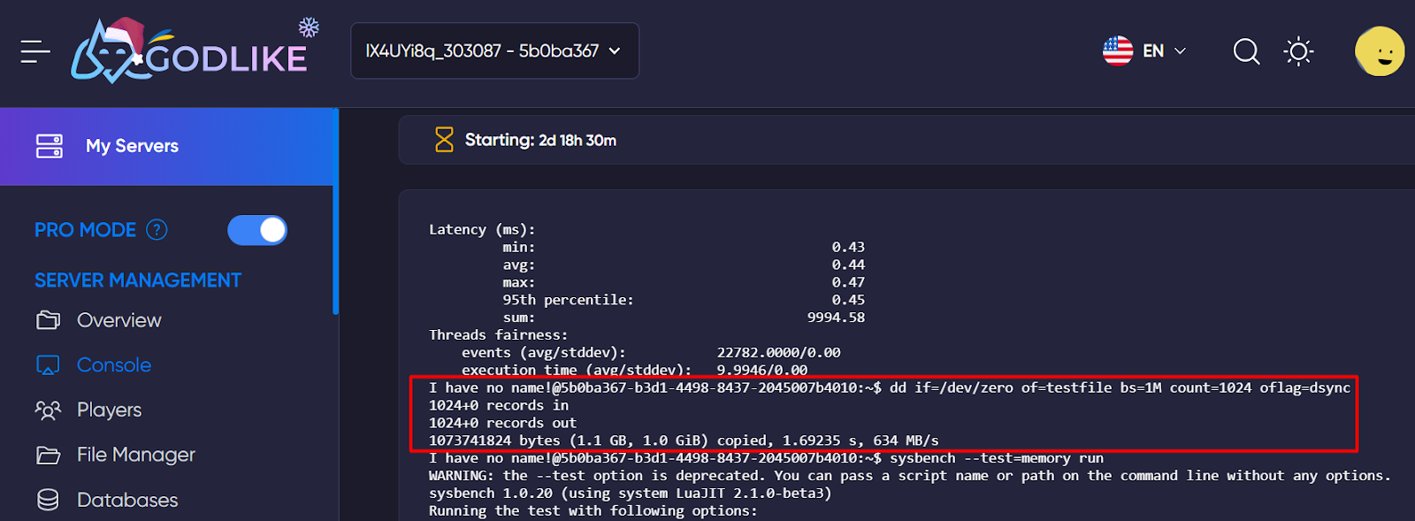
Task: Click the Threads fairness: line
Action: point(499,335)
